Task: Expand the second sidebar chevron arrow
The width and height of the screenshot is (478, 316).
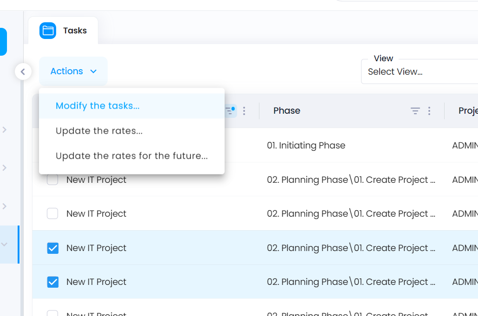Action: pyautogui.click(x=5, y=168)
